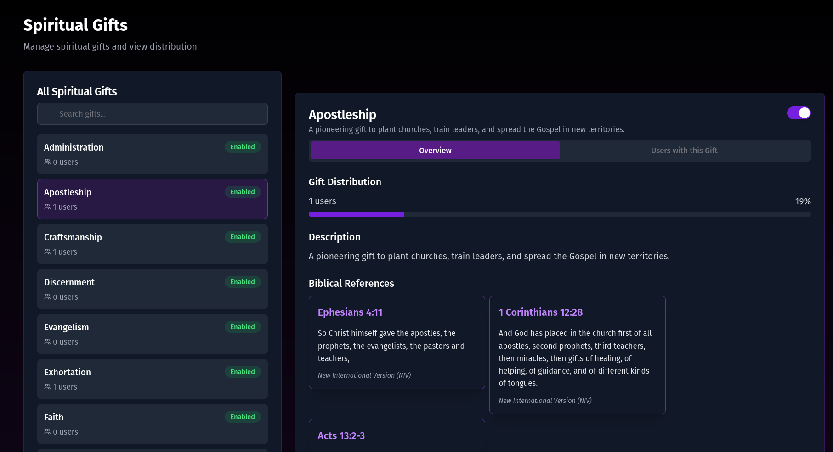Screen dimensions: 833x452
Task: Click '0 users' text under Discernment
Action: coord(65,297)
